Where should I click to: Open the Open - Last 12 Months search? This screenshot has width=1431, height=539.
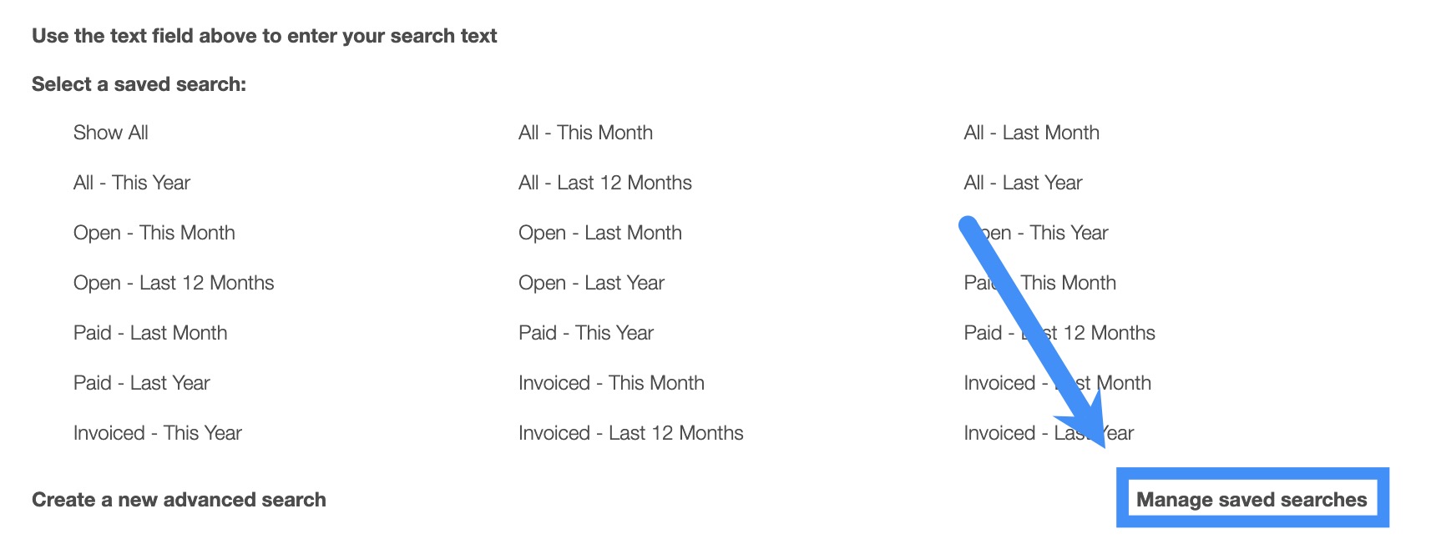coord(174,283)
